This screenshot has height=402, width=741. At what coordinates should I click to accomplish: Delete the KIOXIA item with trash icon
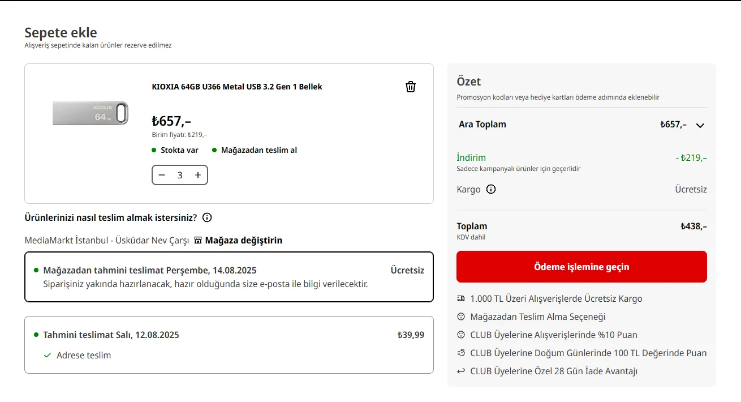point(411,87)
